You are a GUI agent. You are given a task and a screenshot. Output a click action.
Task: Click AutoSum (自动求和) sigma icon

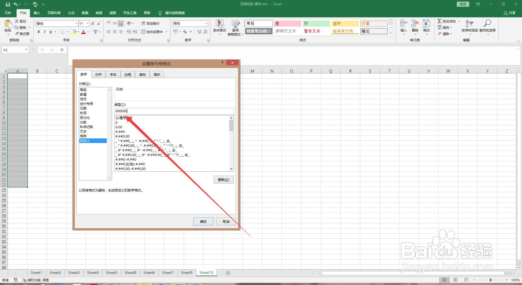click(x=440, y=21)
